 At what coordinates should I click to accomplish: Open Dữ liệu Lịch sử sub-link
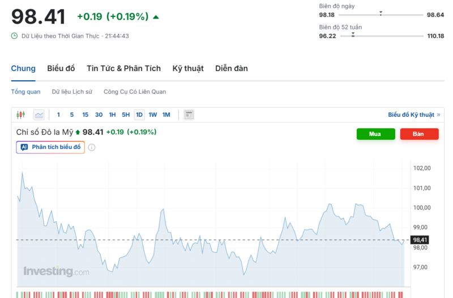72,91
